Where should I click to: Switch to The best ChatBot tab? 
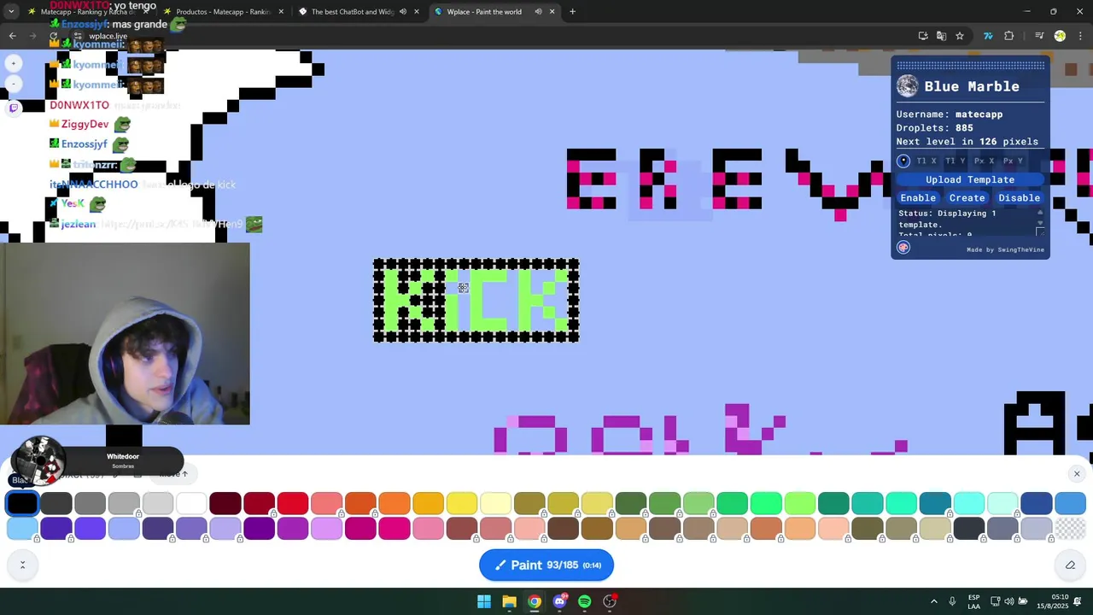(x=358, y=12)
